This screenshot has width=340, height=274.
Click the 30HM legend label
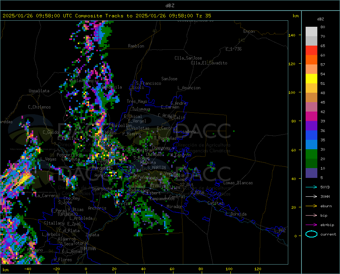click(x=325, y=197)
